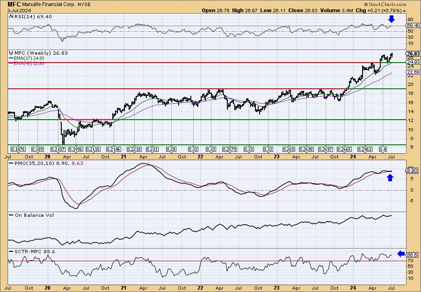Click the 0.4 dividend label
Viewport: 421px width, 292px height.
pyautogui.click(x=383, y=149)
